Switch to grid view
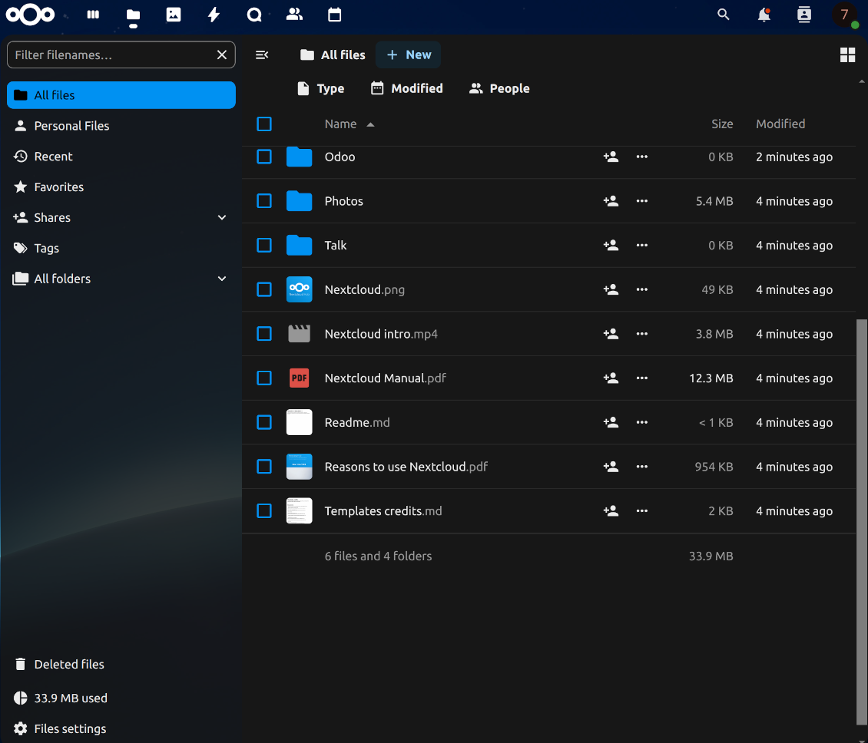868x743 pixels. [847, 54]
